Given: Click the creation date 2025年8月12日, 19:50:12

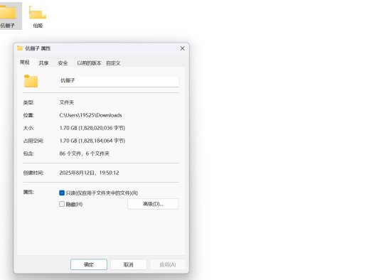Looking at the screenshot, I should click(89, 173).
